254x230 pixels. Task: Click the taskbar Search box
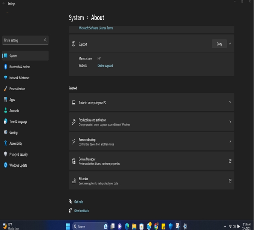pyautogui.click(x=90, y=226)
